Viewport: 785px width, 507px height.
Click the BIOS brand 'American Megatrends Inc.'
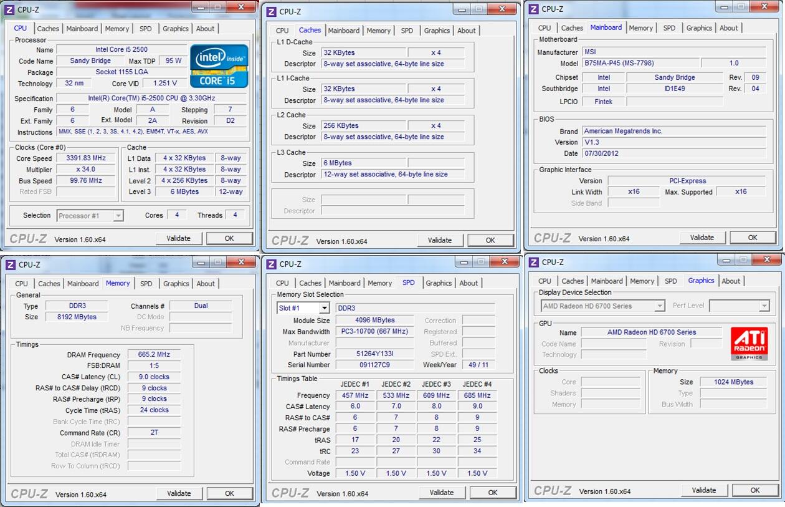click(673, 132)
